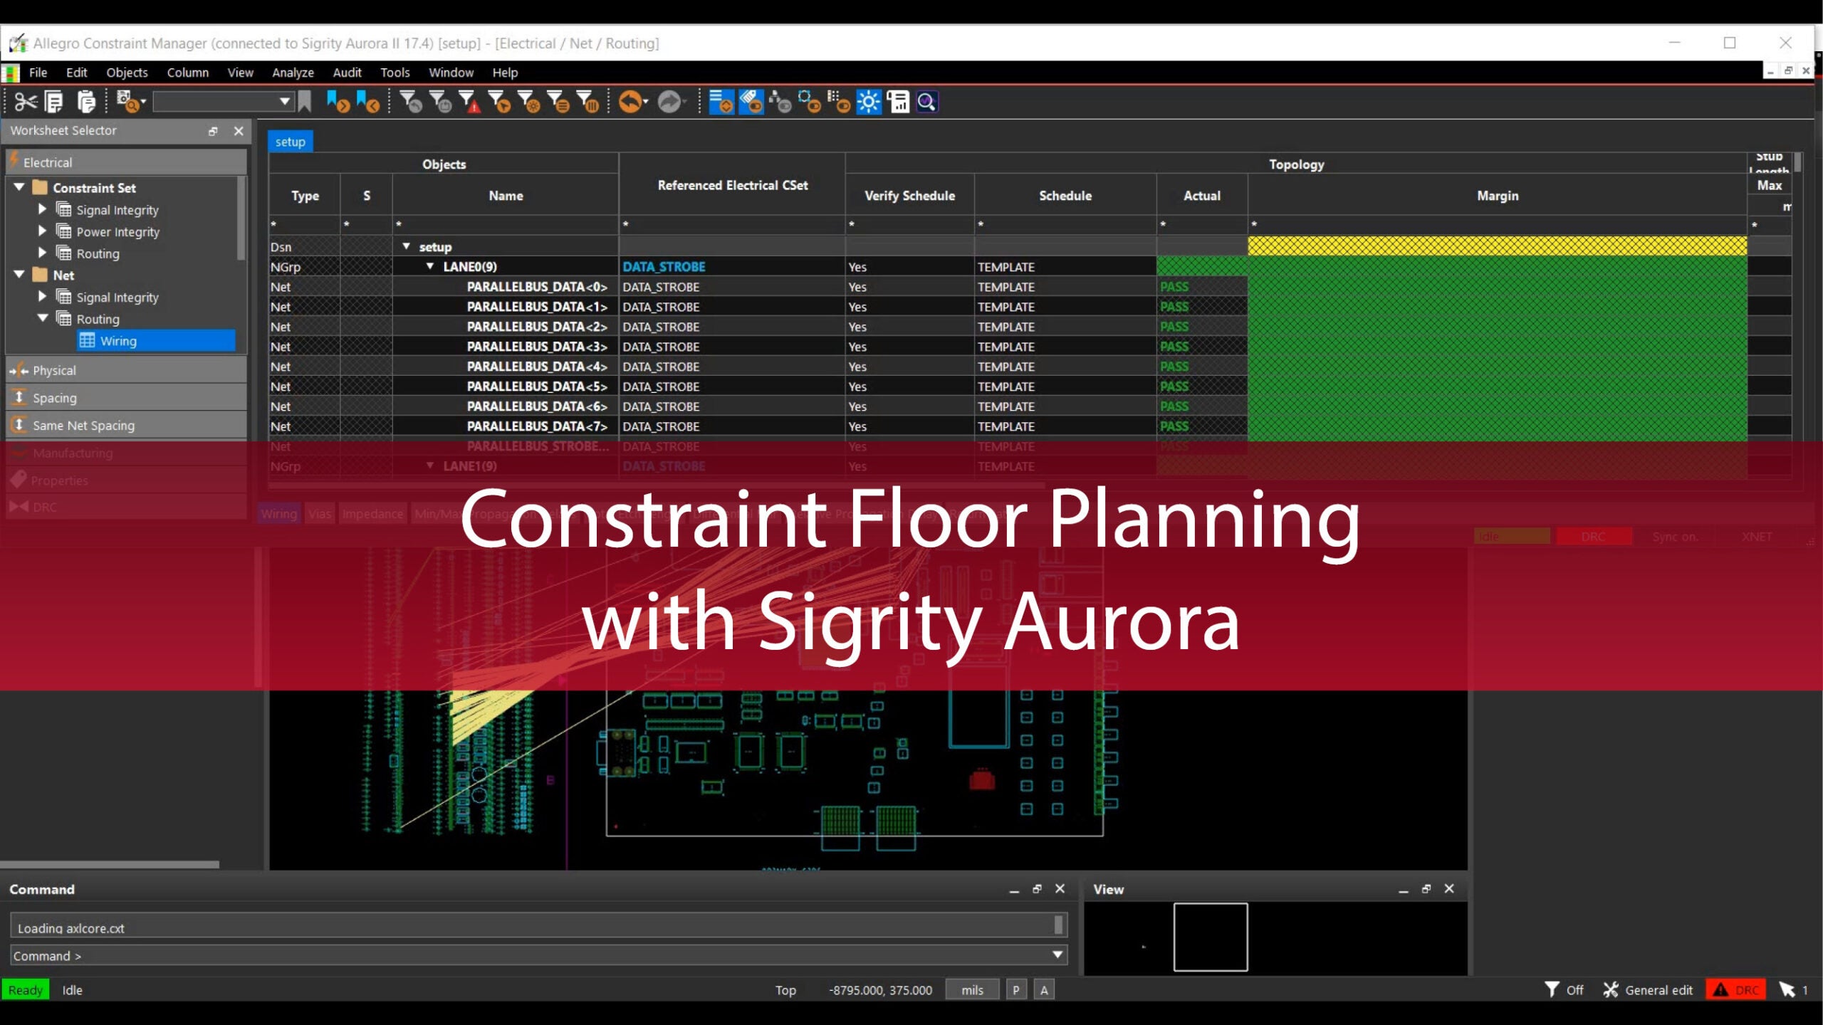Select the Wiring worksheet in tree
Viewport: 1823px width, 1025px height.
(x=157, y=341)
